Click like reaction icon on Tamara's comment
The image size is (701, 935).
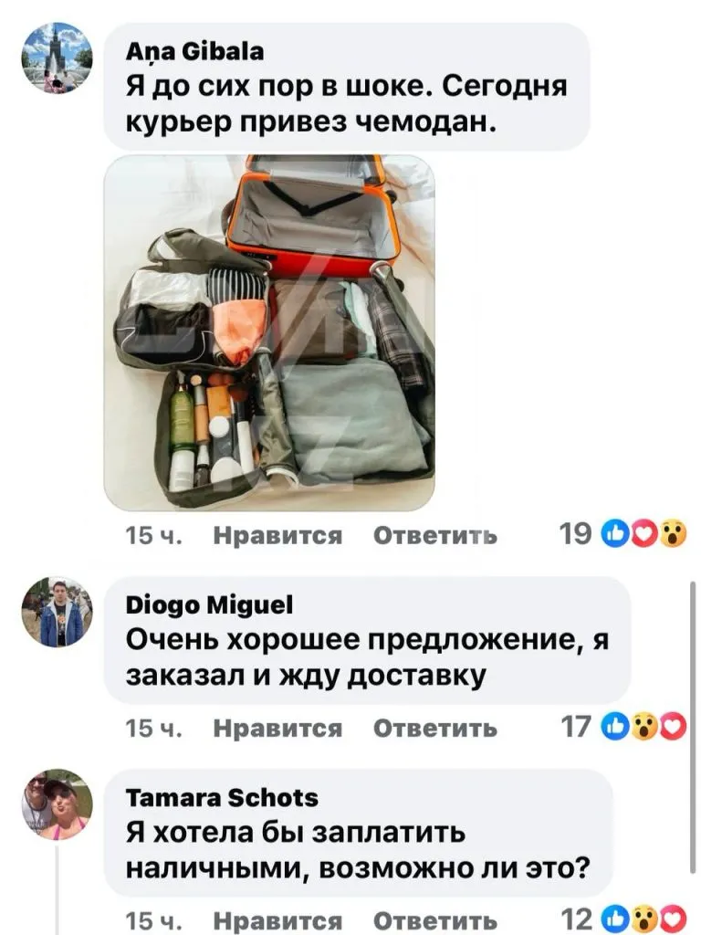[x=614, y=919]
